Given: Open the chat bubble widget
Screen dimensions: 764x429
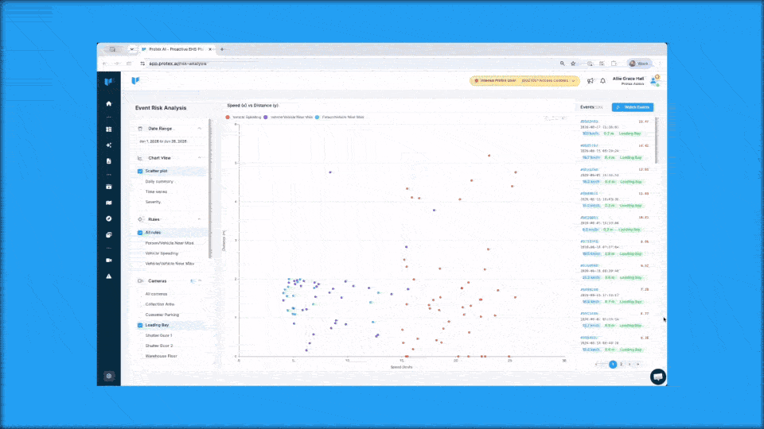Looking at the screenshot, I should pos(658,377).
